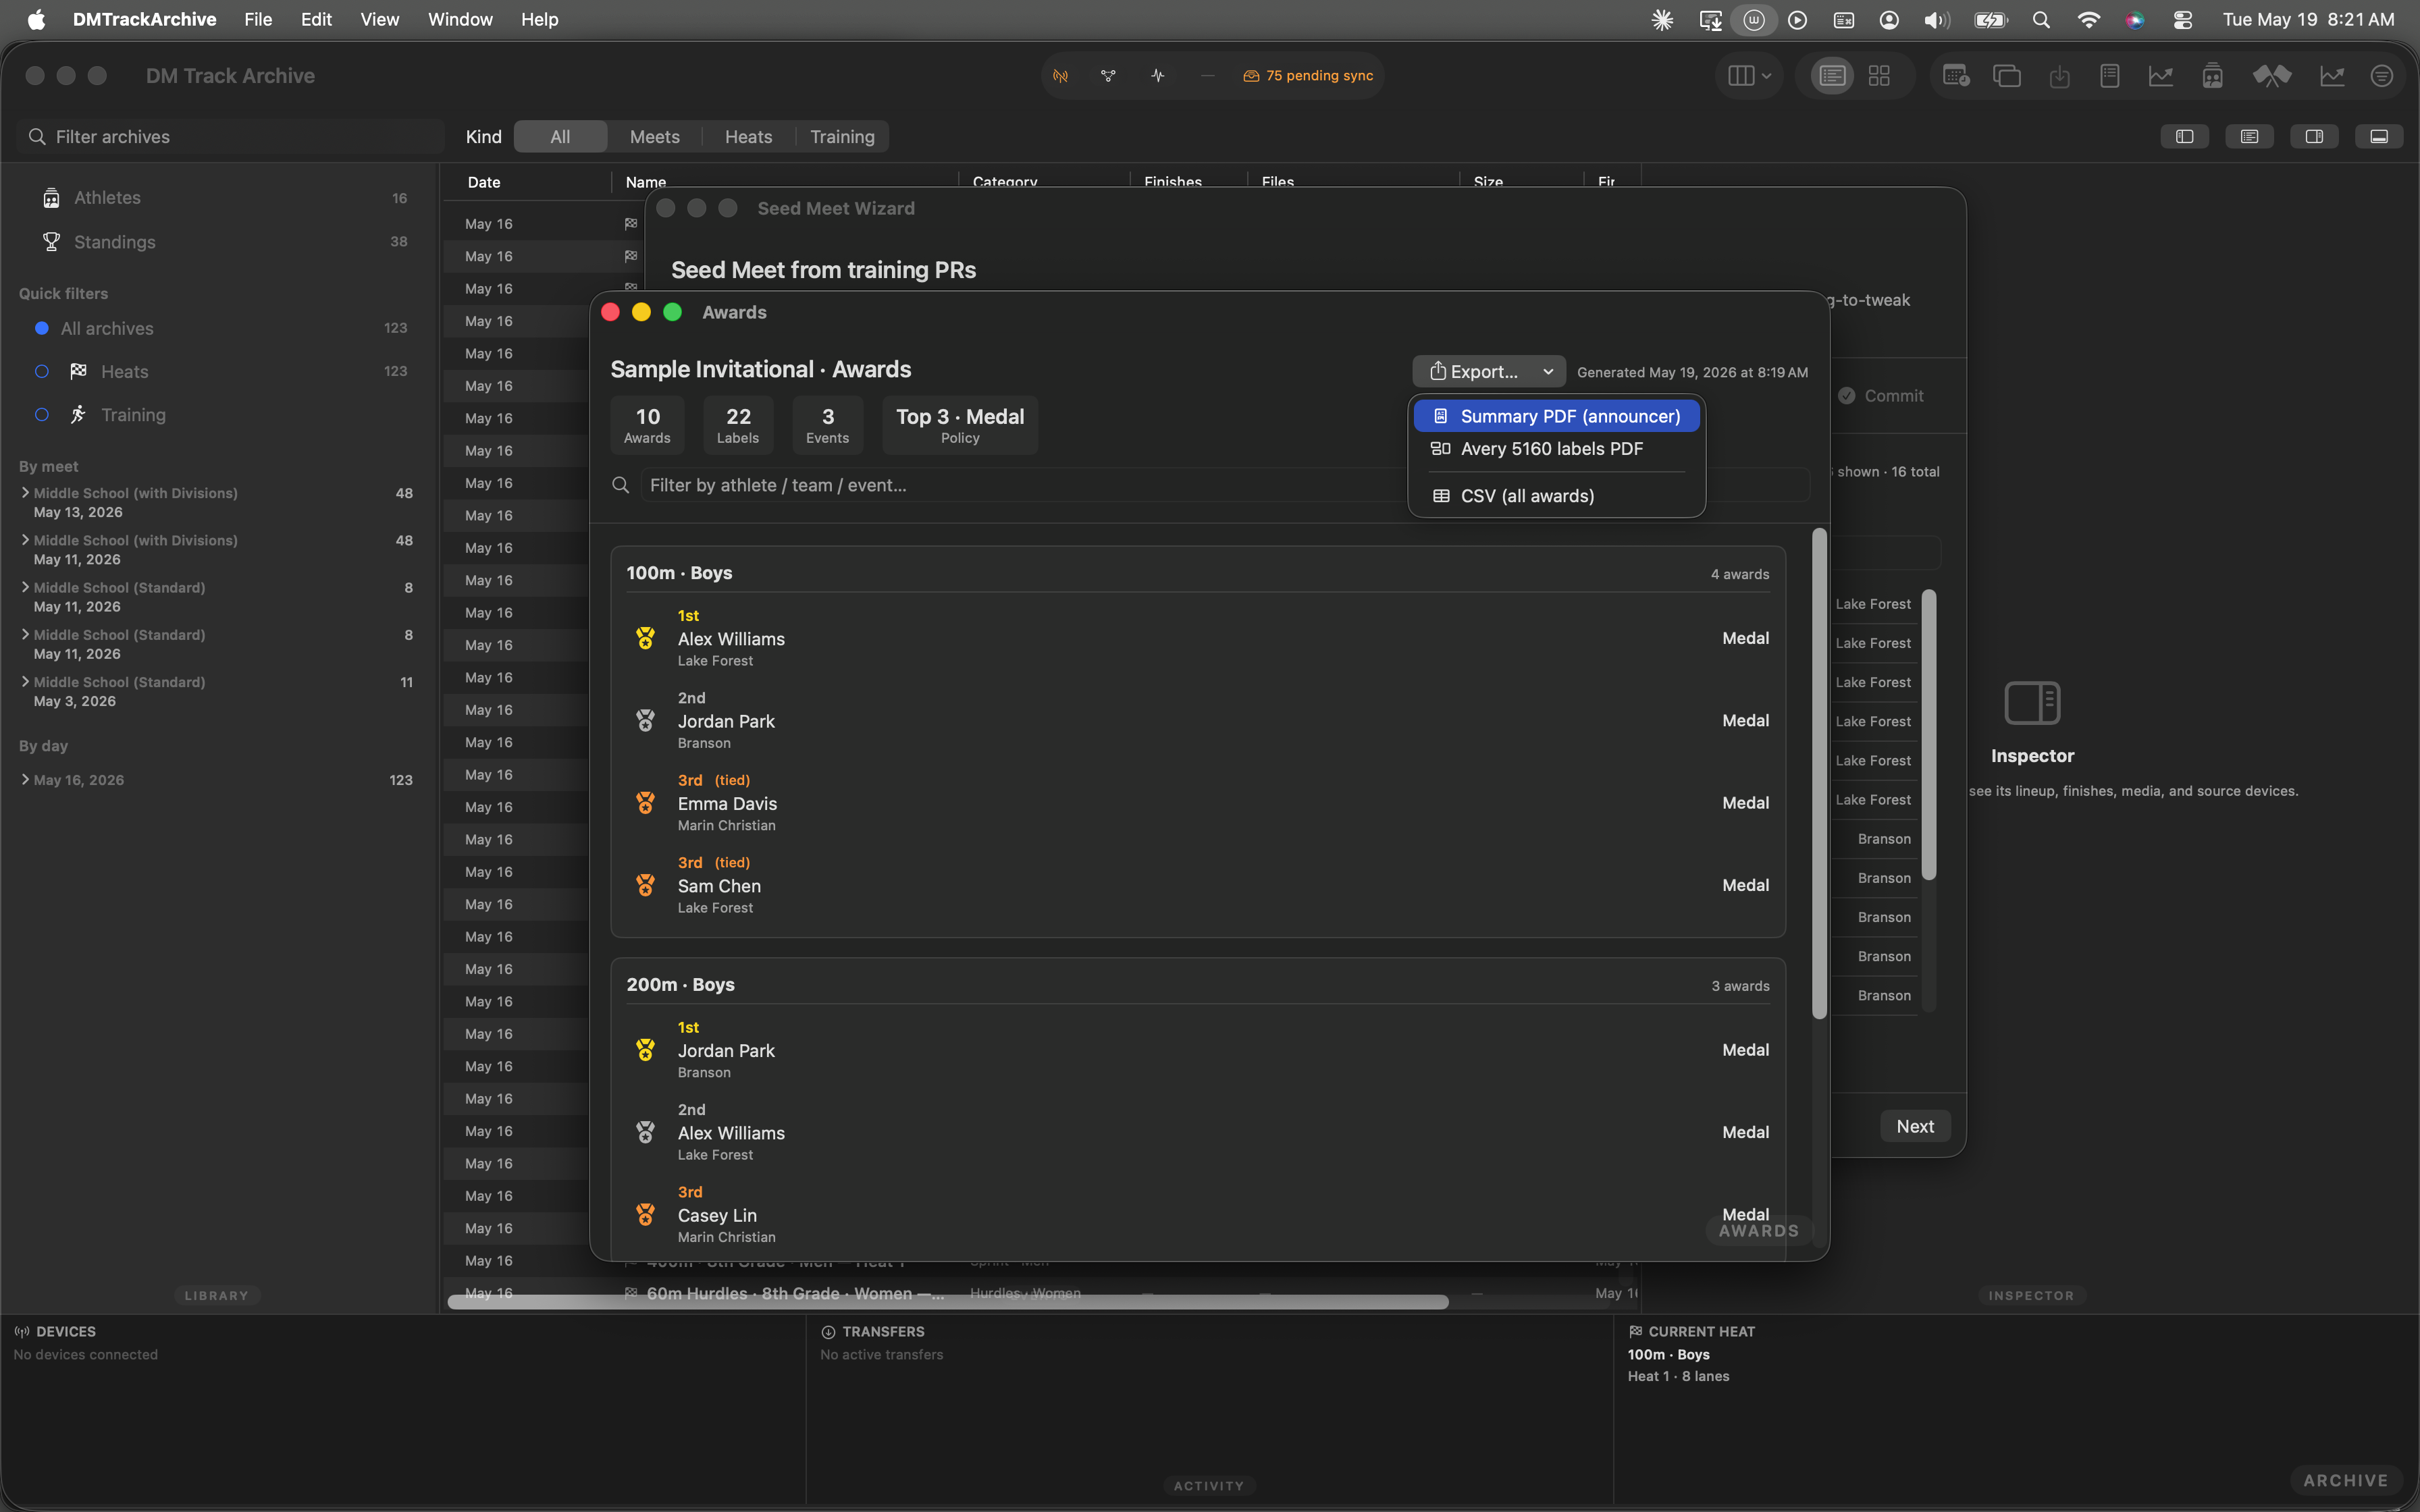2420x1512 pixels.
Task: Open the View menu
Action: [379, 19]
